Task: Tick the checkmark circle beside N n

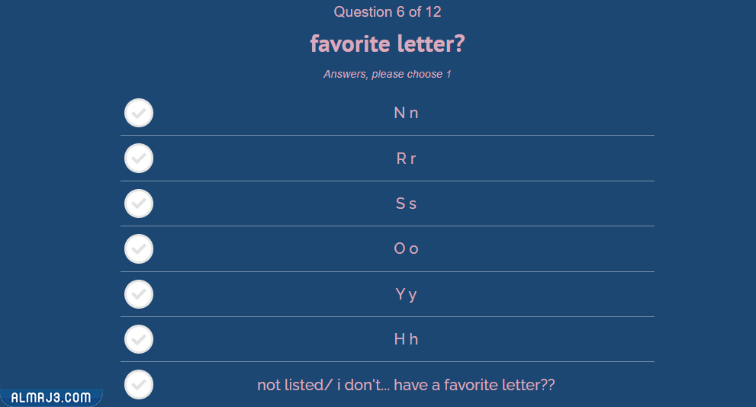Action: coord(138,113)
